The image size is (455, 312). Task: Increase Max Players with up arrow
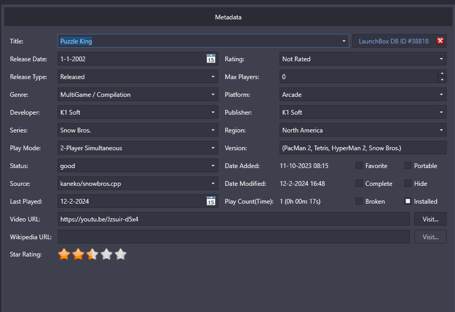click(x=442, y=73)
